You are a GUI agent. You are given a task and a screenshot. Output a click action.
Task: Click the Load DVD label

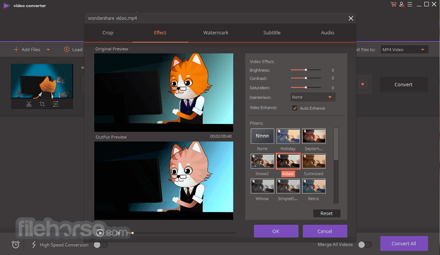[x=77, y=50]
